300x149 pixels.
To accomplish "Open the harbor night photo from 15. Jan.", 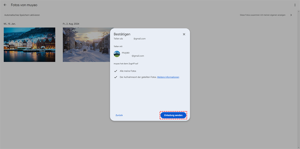I will [29, 45].
